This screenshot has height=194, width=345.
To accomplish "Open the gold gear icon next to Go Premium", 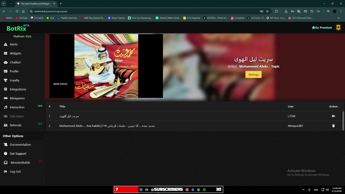I will 338,27.
